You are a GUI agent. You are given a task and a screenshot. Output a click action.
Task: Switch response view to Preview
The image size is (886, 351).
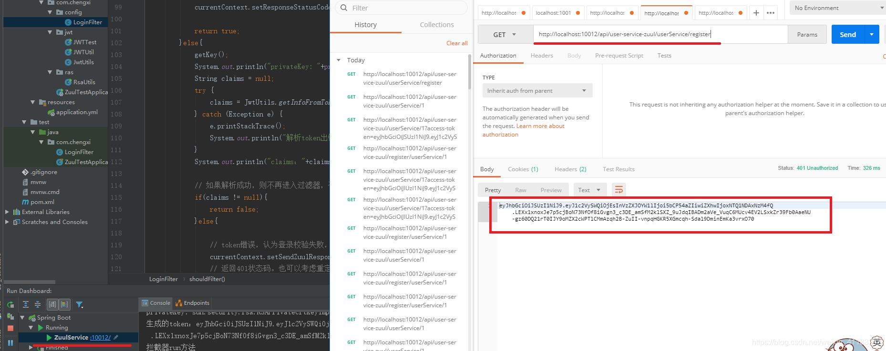551,190
